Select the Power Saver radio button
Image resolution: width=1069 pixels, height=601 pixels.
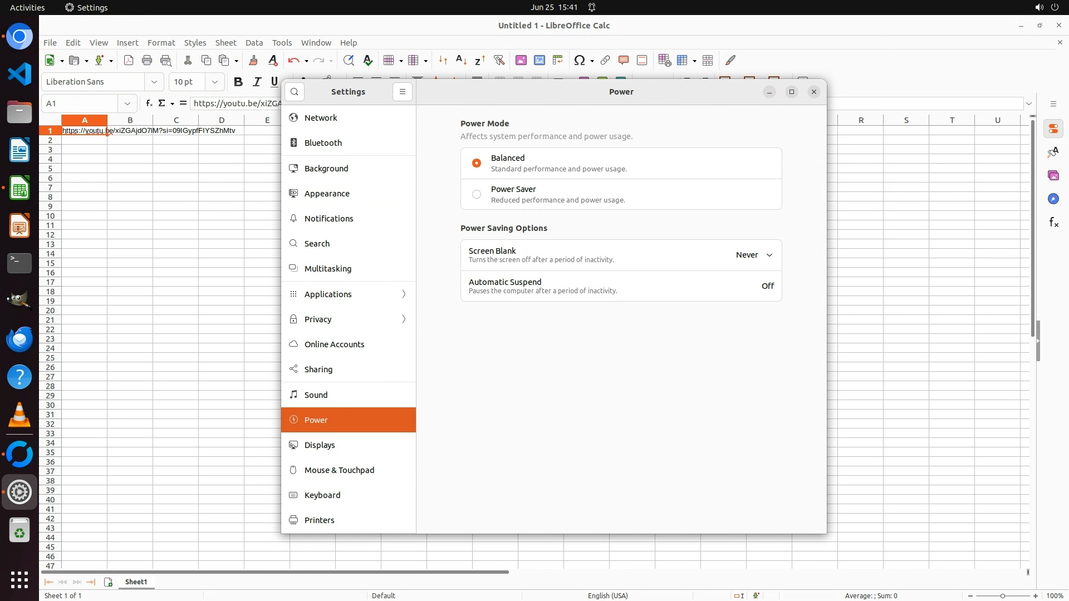pyautogui.click(x=477, y=194)
